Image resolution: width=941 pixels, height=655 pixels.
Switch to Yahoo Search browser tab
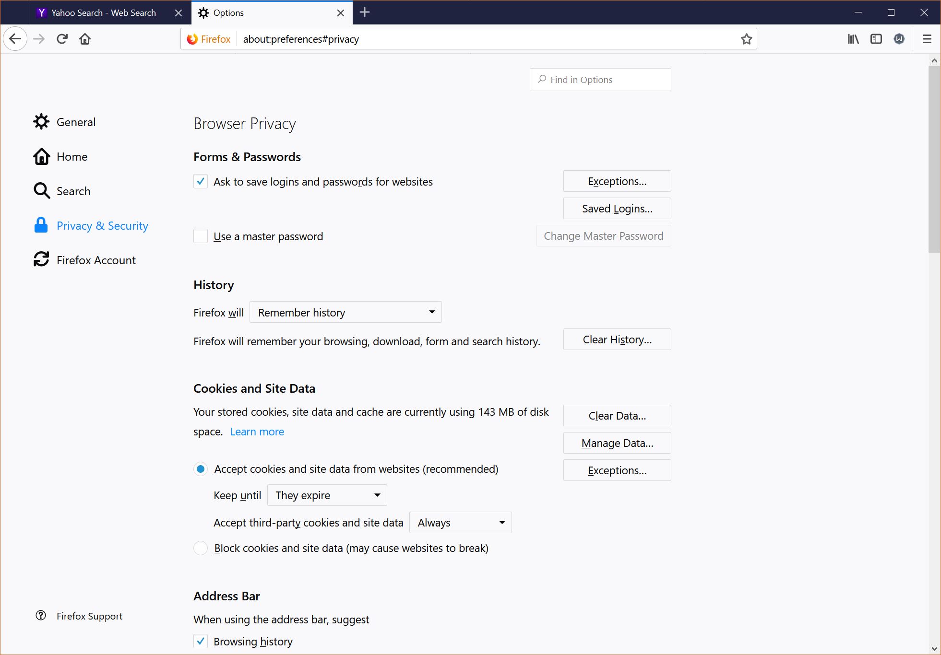(103, 13)
